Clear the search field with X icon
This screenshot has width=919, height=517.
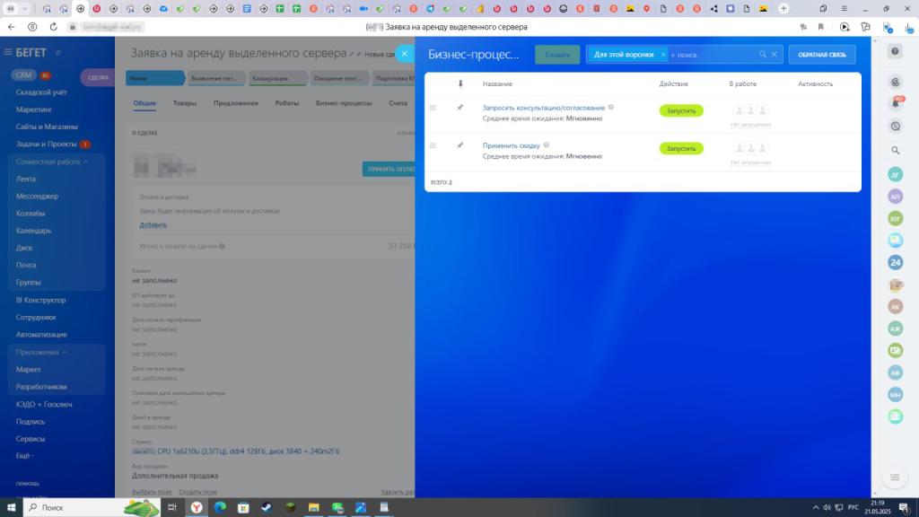775,55
